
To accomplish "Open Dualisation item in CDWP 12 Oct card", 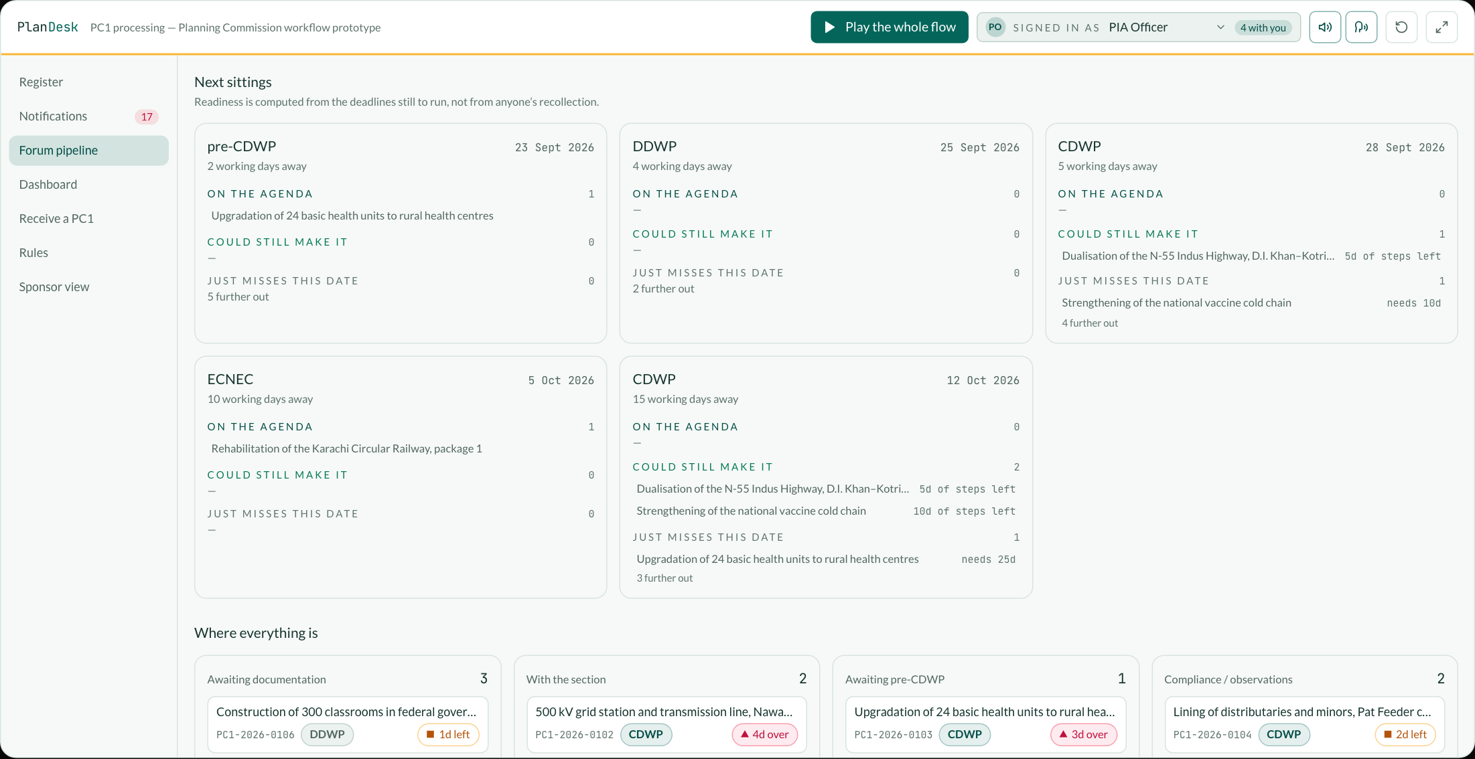I will 826,489.
